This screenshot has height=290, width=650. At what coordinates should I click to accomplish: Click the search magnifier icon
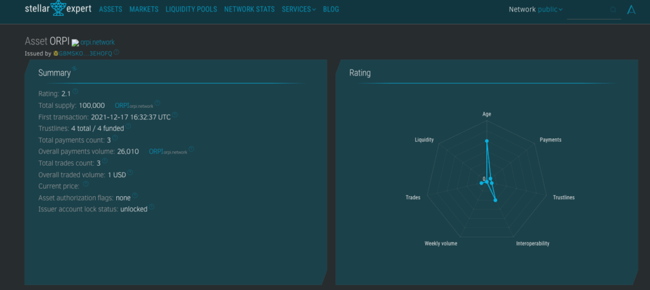pos(614,10)
